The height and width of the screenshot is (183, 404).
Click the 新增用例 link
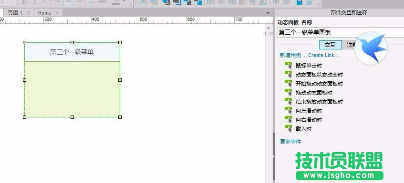click(292, 55)
